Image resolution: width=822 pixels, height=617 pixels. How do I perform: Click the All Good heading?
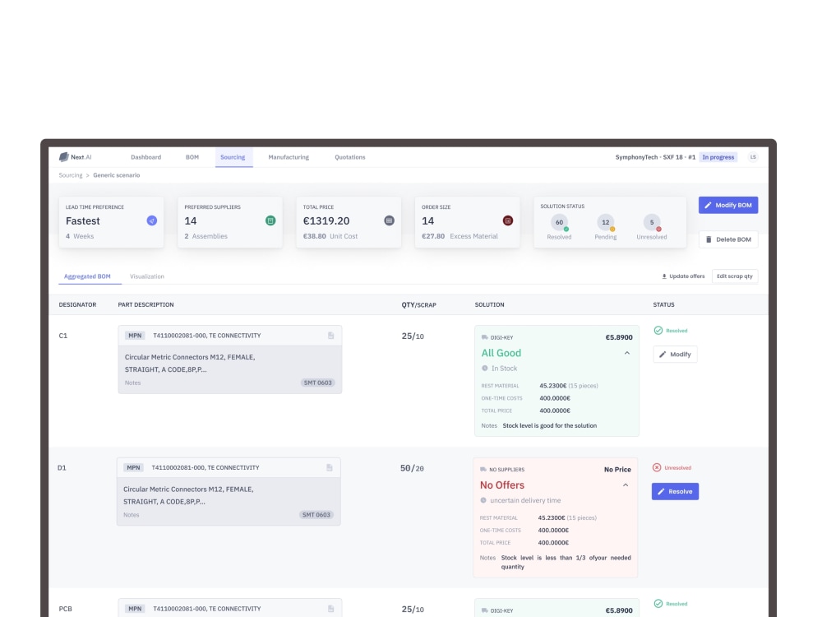pos(501,353)
